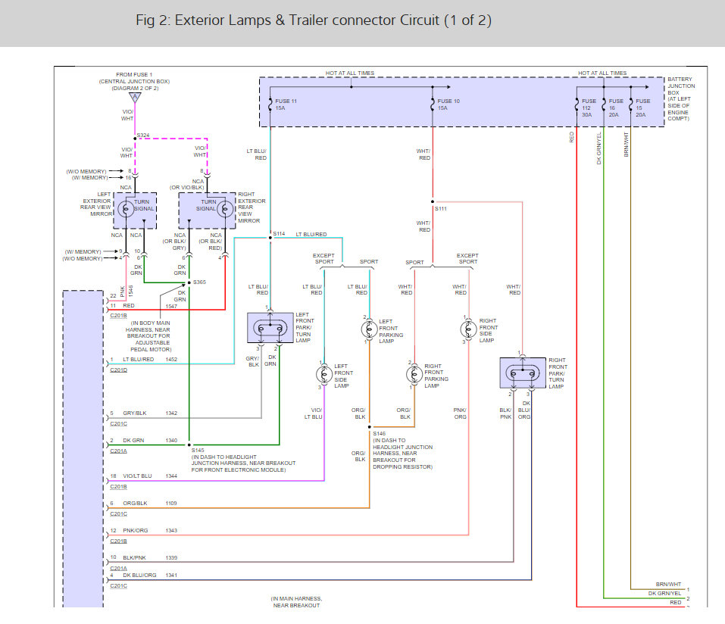The image size is (725, 624).
Task: Click the FROM FUSE 1 Central Junction Box note
Action: tap(134, 81)
